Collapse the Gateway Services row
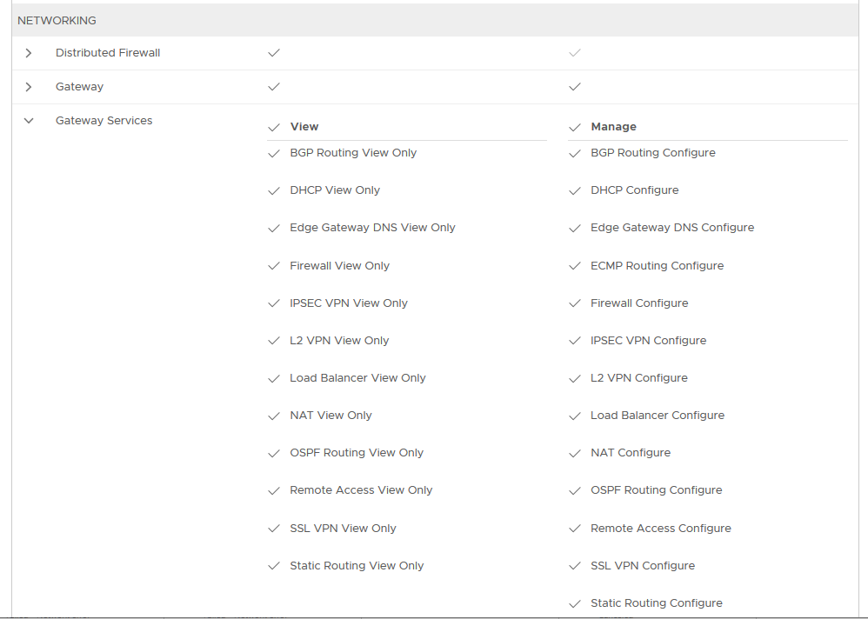The image size is (868, 619). point(29,121)
